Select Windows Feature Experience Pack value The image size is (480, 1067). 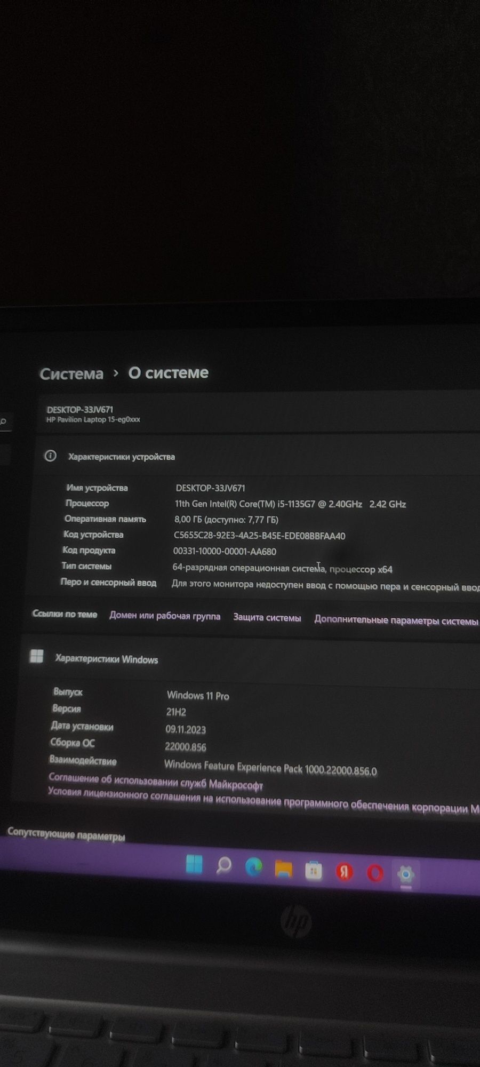(270, 768)
